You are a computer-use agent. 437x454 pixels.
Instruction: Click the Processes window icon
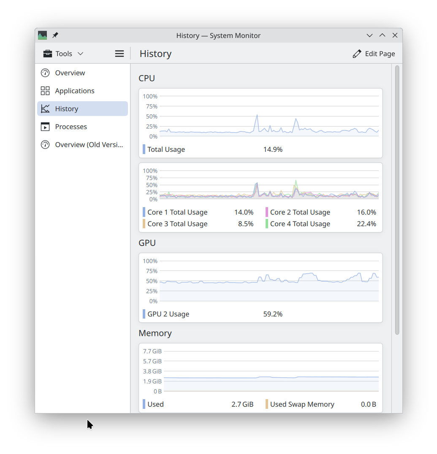pyautogui.click(x=45, y=127)
